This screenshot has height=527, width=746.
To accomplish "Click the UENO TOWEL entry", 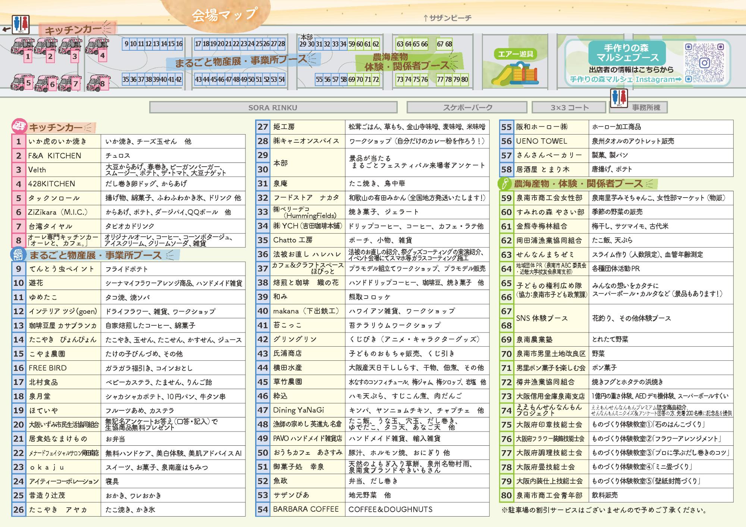I will [542, 141].
